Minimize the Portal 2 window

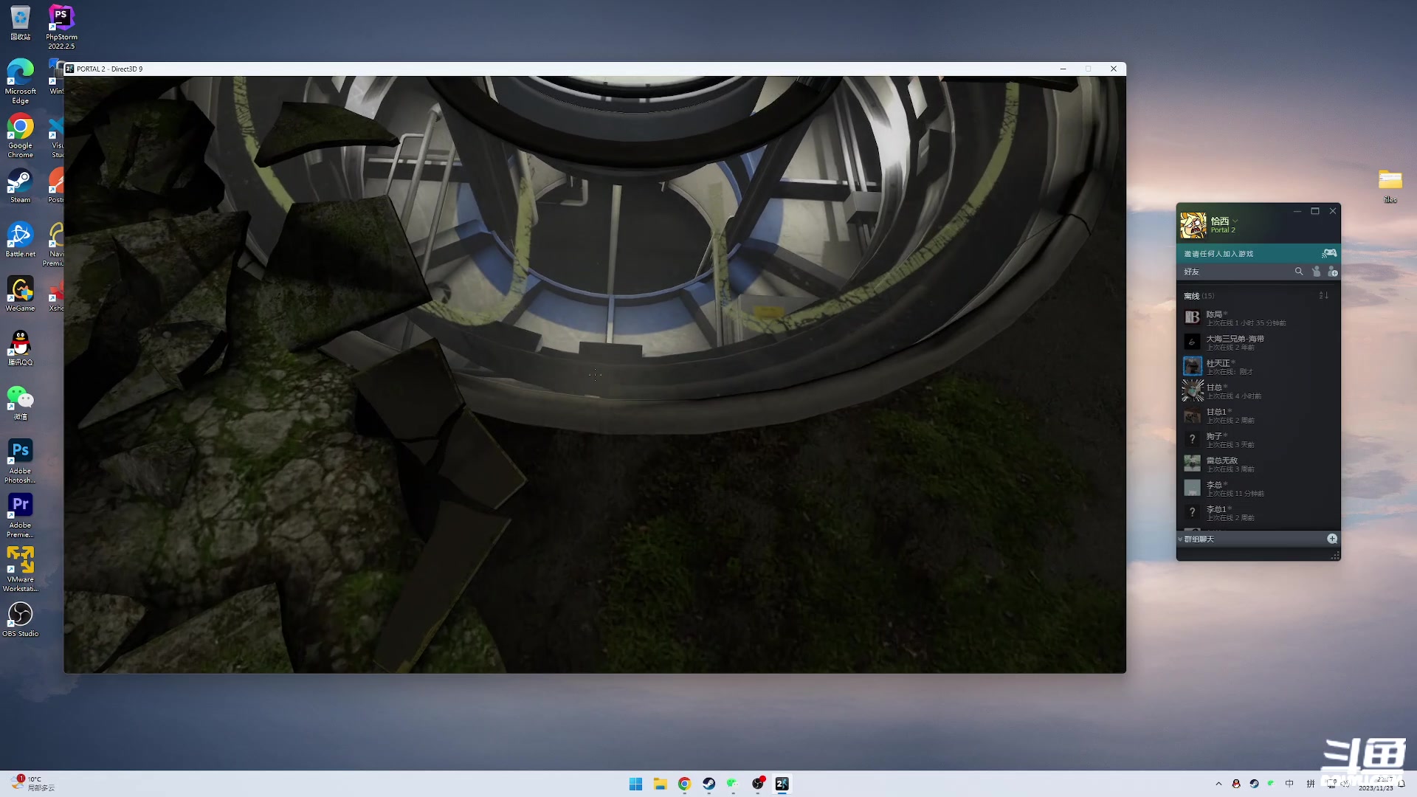pyautogui.click(x=1063, y=69)
